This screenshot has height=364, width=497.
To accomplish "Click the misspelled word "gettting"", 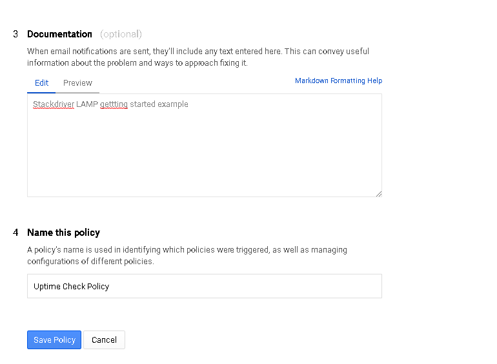I will click(114, 104).
